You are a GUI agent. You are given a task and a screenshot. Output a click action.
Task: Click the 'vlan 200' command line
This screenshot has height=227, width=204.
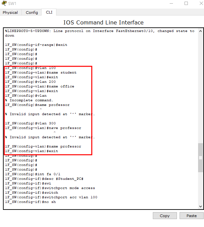click(x=30, y=82)
